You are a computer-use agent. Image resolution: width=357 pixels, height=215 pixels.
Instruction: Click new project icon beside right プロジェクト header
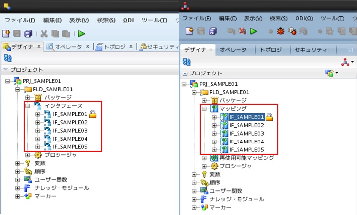coord(329,73)
